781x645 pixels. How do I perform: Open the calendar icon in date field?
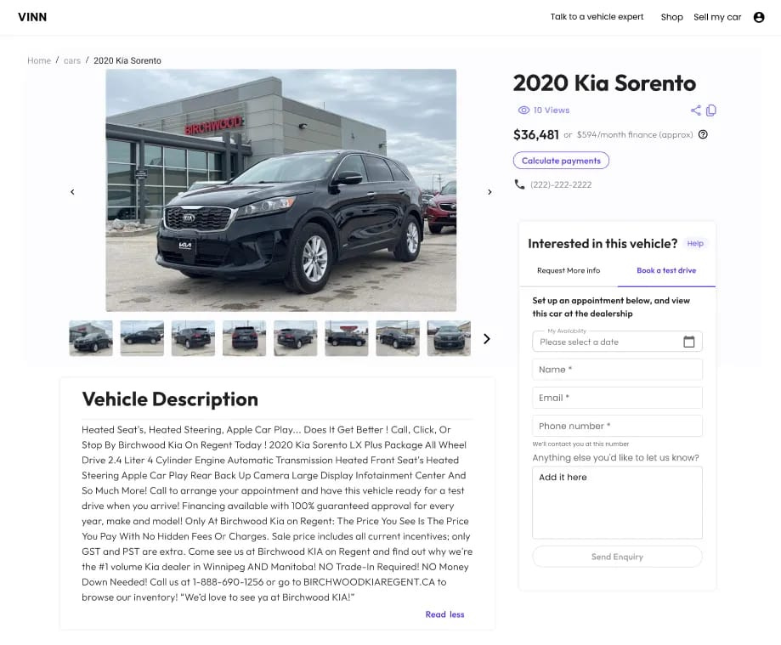(689, 342)
